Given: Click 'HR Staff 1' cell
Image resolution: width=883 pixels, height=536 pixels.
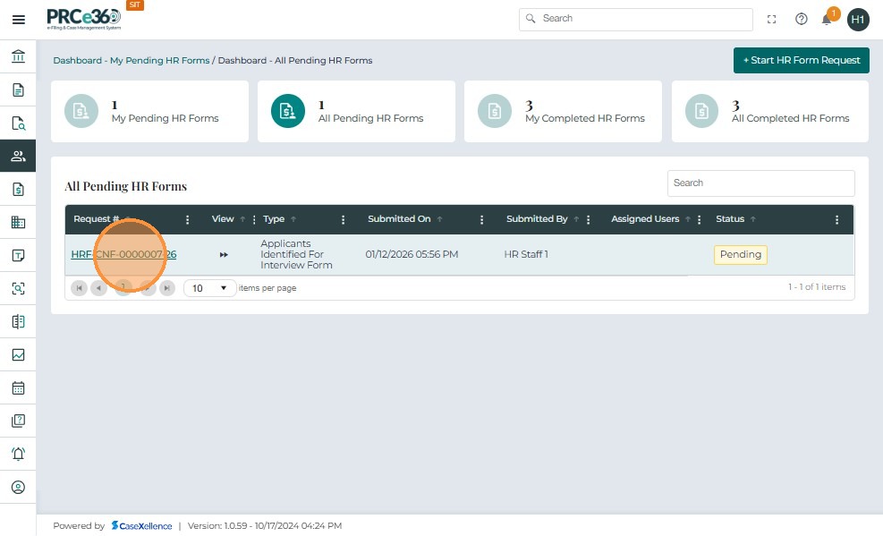Looking at the screenshot, I should click(526, 254).
